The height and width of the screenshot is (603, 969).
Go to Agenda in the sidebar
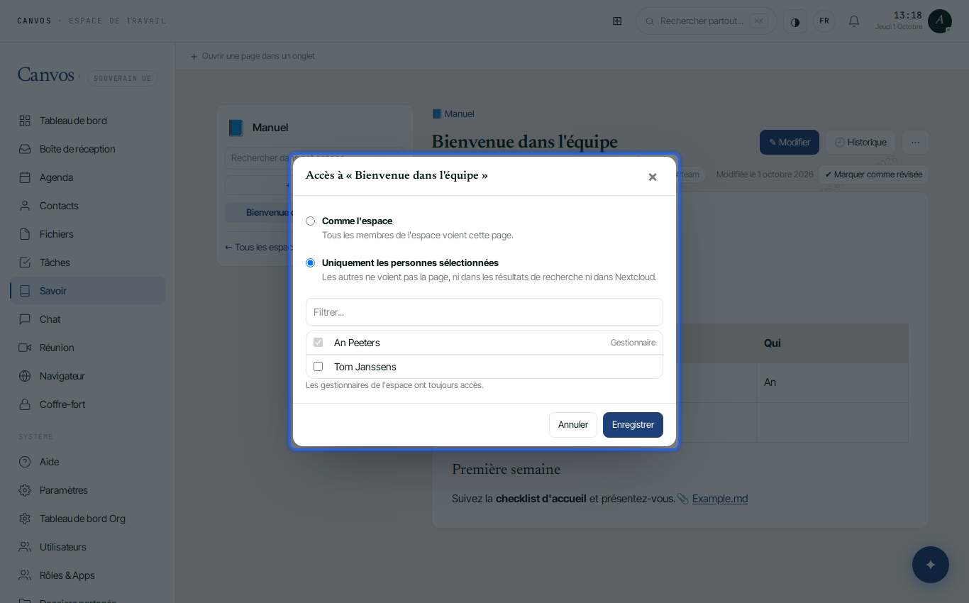[x=87, y=177]
